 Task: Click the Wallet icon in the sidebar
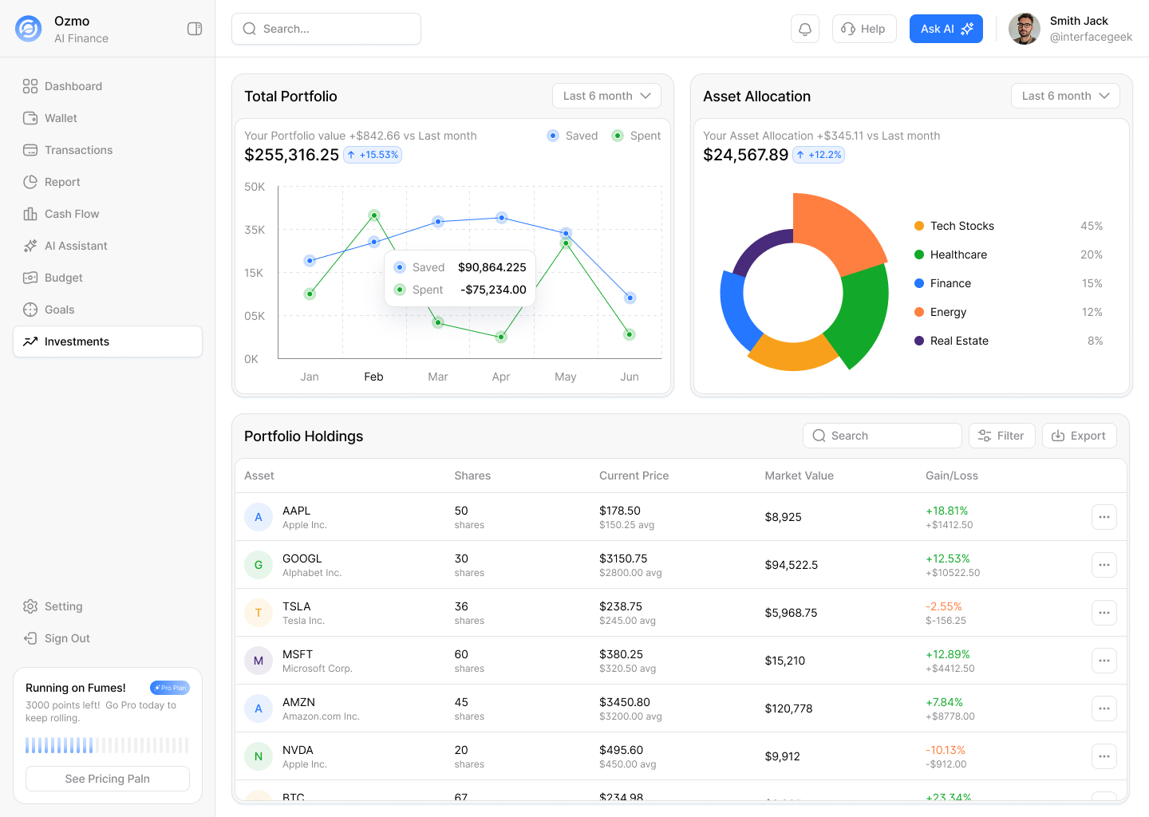30,118
